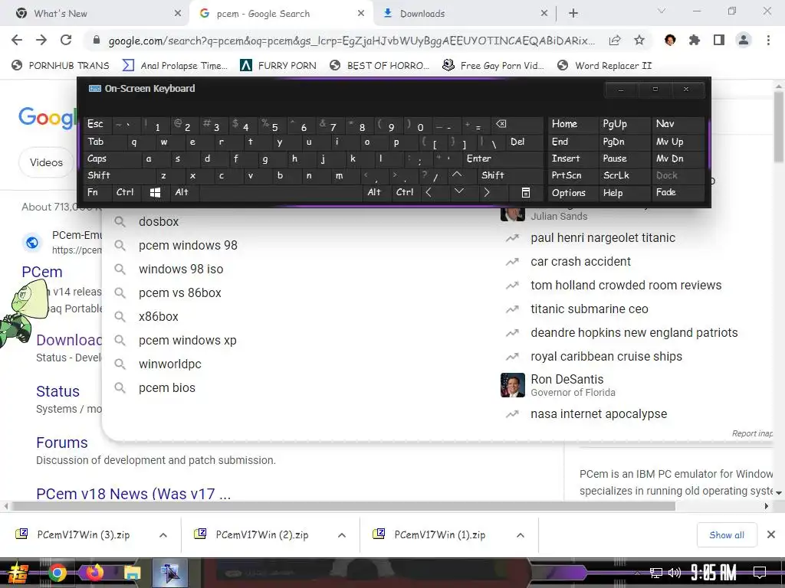Select the 'pcem vs 86box' suggestion
The height and width of the screenshot is (588, 785).
[179, 293]
